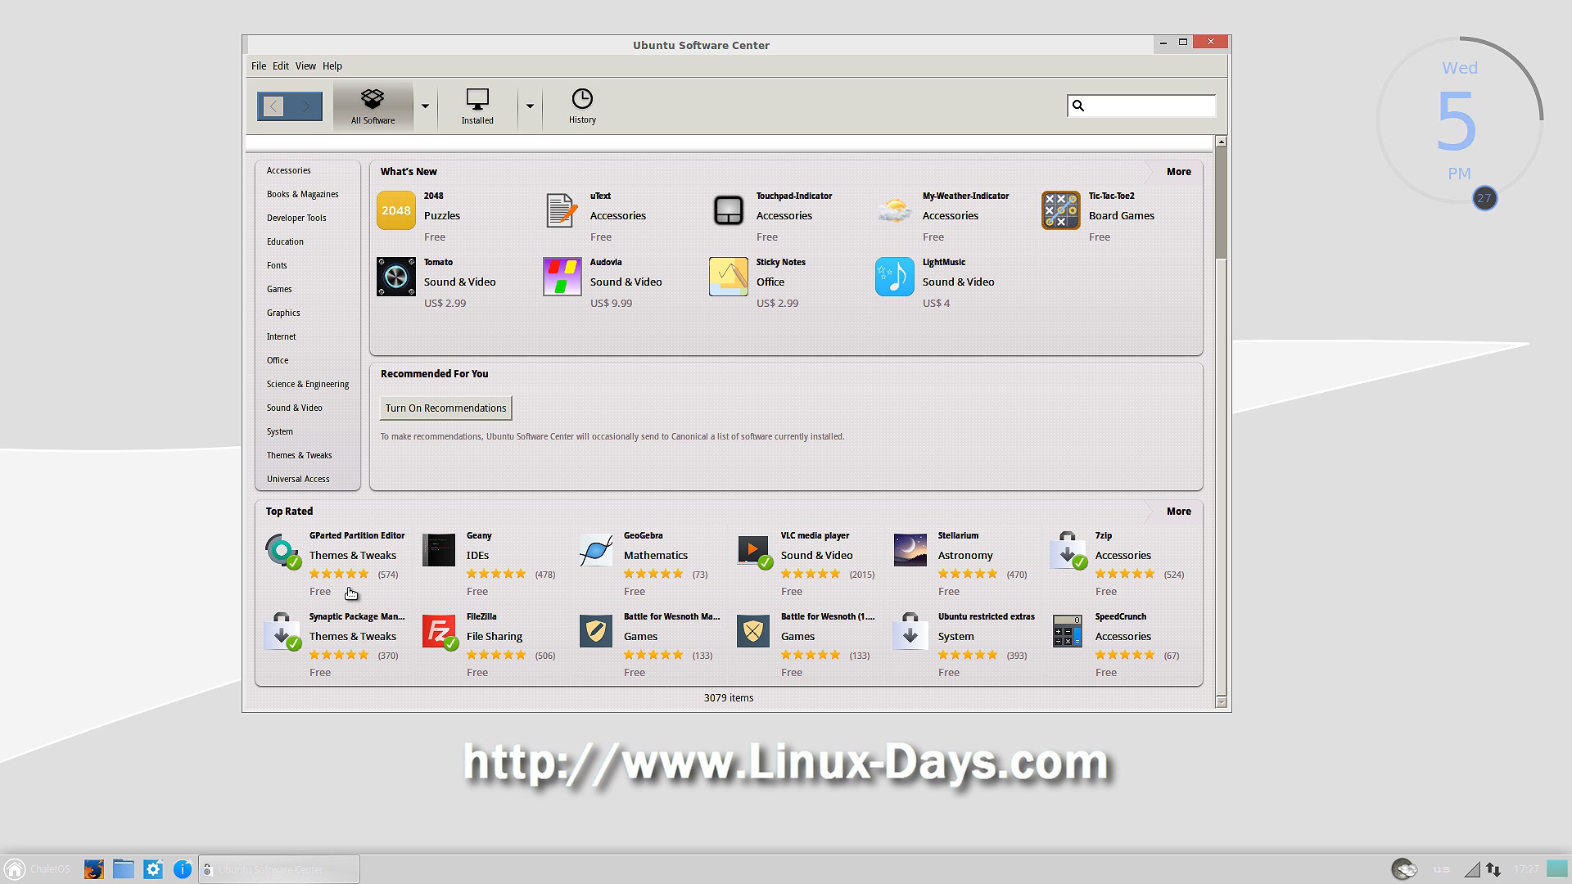Click More in What's New section
Screen dimensions: 1572x884
pos(1179,172)
